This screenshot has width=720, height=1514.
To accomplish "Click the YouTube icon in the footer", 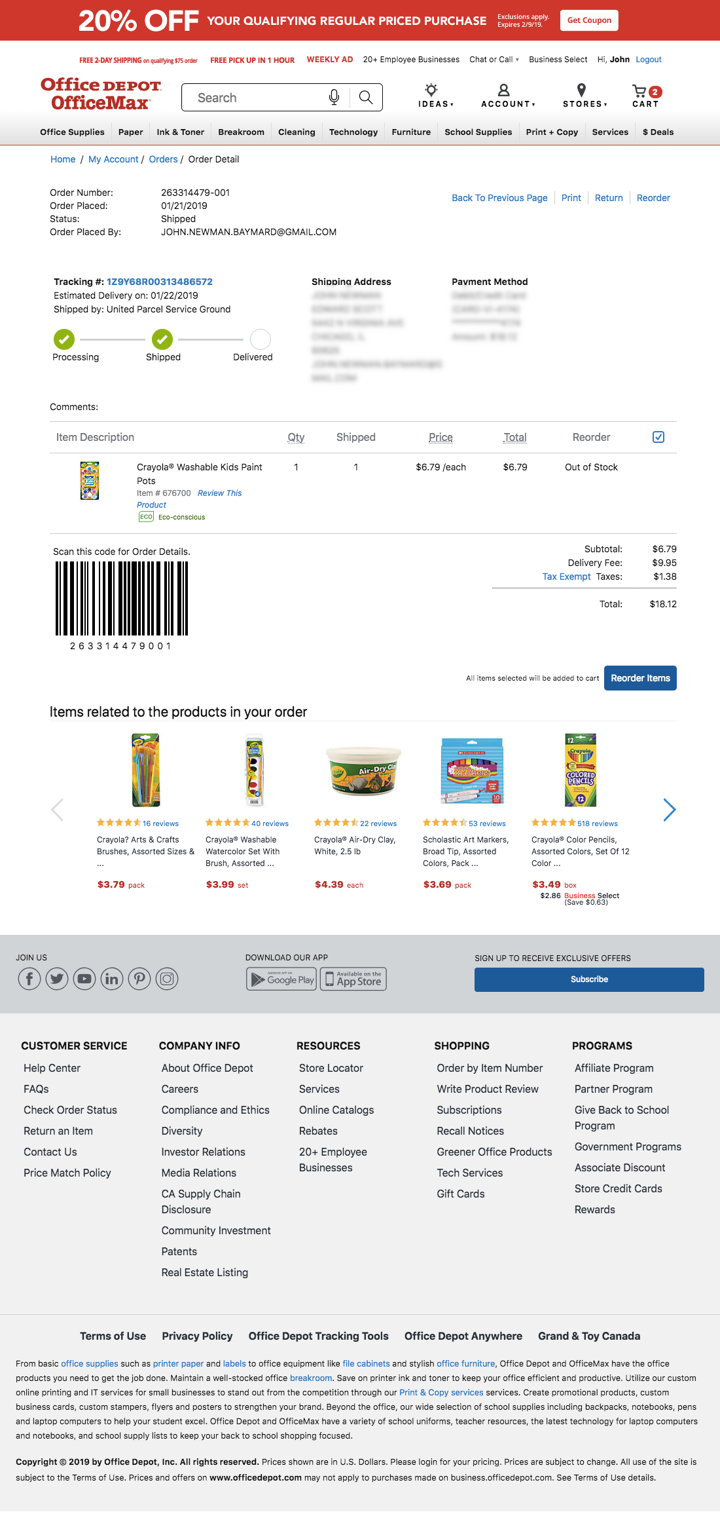I will tap(84, 979).
